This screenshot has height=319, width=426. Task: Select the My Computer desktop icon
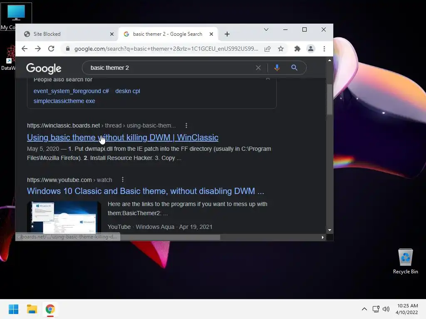click(x=16, y=16)
